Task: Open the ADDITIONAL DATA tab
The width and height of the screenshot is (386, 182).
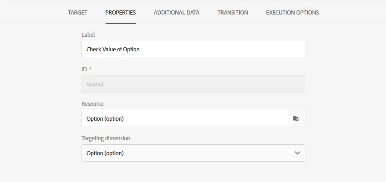Action: click(176, 13)
